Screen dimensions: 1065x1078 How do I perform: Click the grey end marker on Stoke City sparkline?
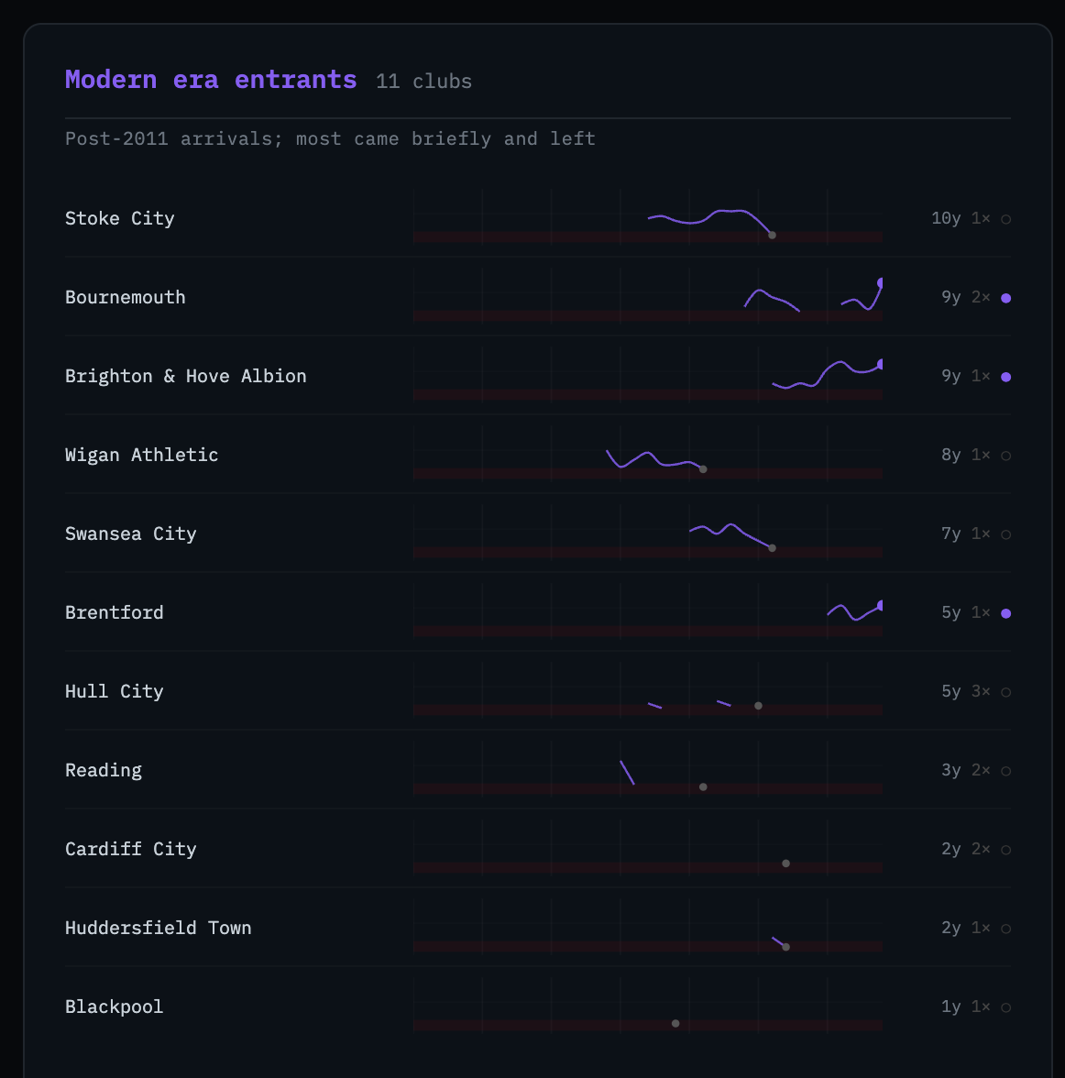tap(772, 235)
